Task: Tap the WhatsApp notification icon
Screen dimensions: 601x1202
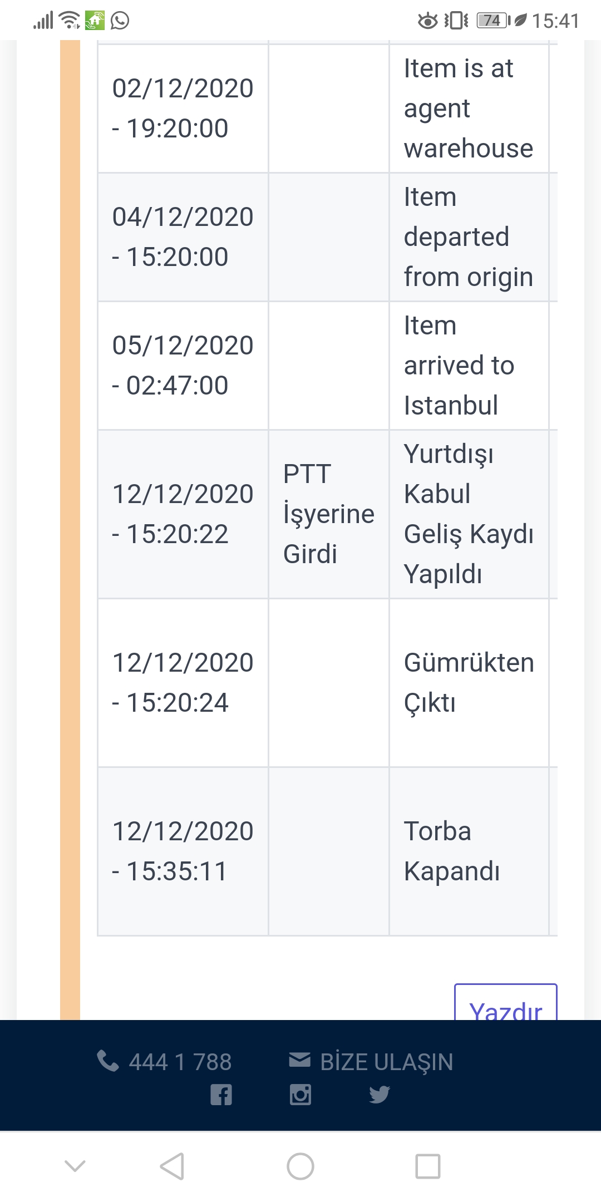Action: pos(120,21)
